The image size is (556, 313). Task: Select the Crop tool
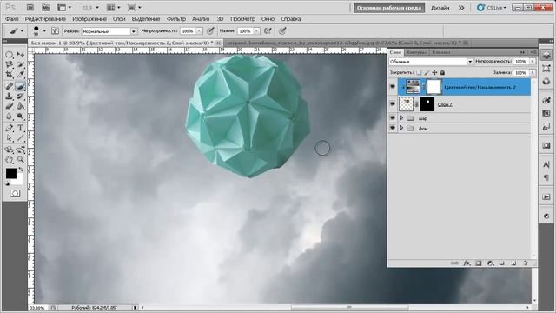tap(10, 75)
